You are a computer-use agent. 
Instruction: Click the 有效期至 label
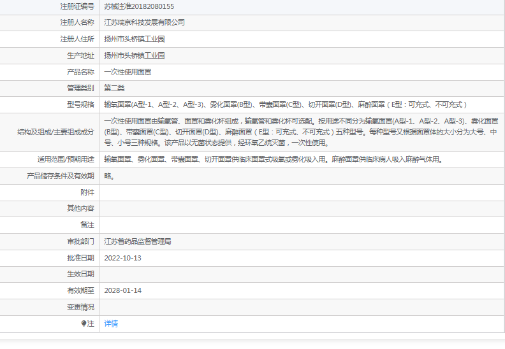pos(80,290)
